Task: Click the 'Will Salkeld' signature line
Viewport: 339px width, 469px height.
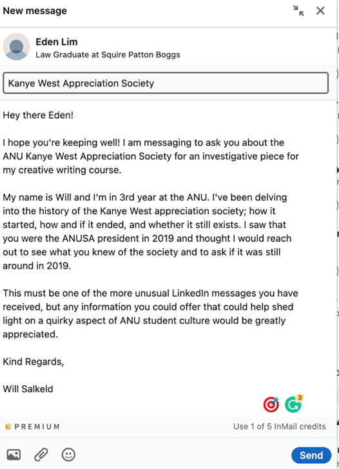Action: tap(28, 389)
